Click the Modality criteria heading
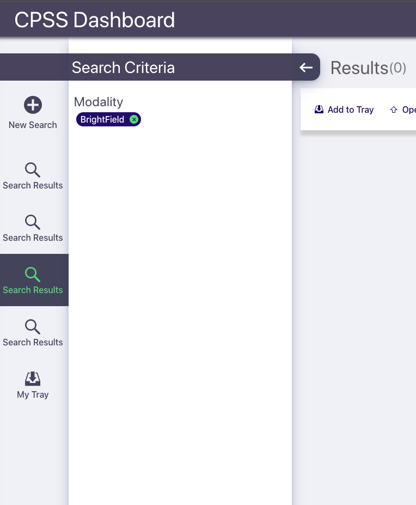Screen dimensions: 416x505 click(x=99, y=102)
